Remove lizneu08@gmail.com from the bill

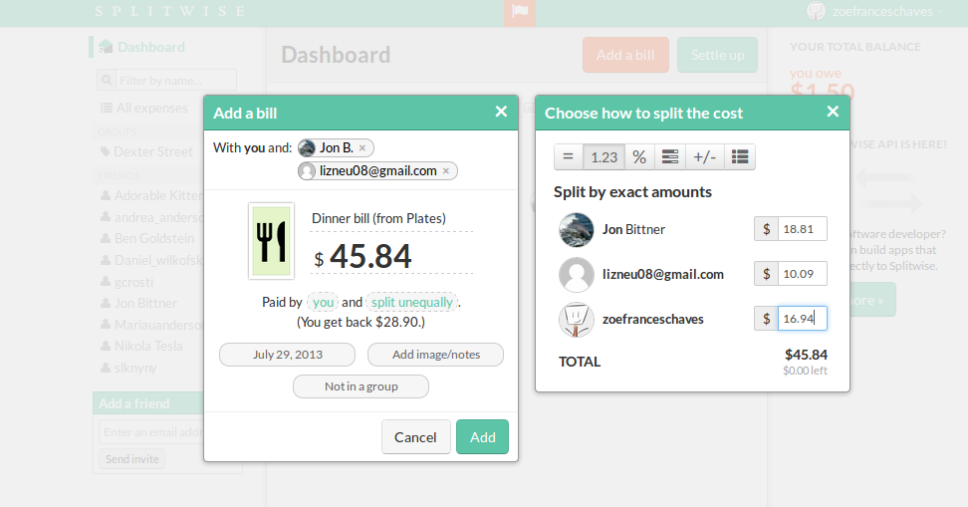[446, 171]
